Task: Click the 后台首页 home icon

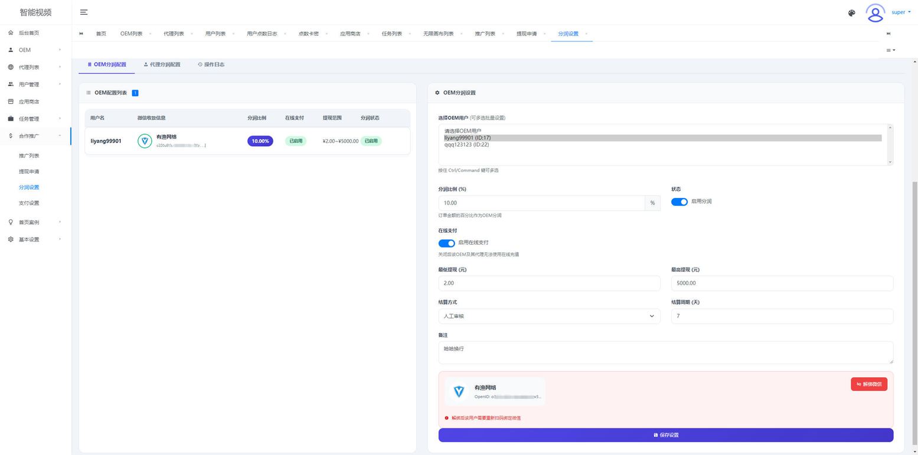Action: [x=11, y=33]
